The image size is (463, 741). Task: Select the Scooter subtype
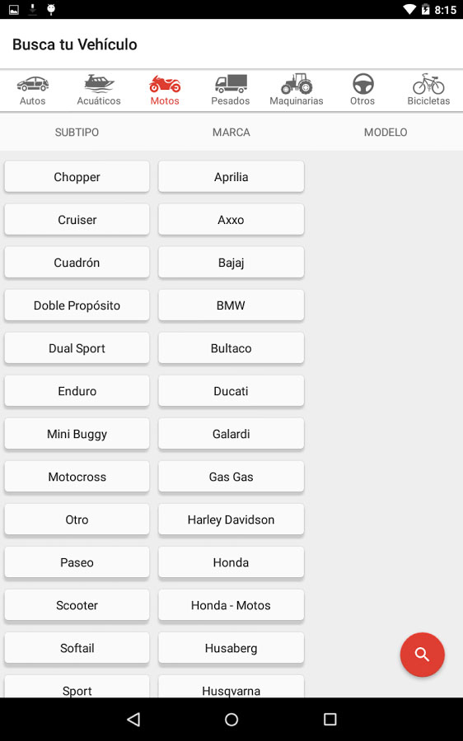[x=77, y=605]
